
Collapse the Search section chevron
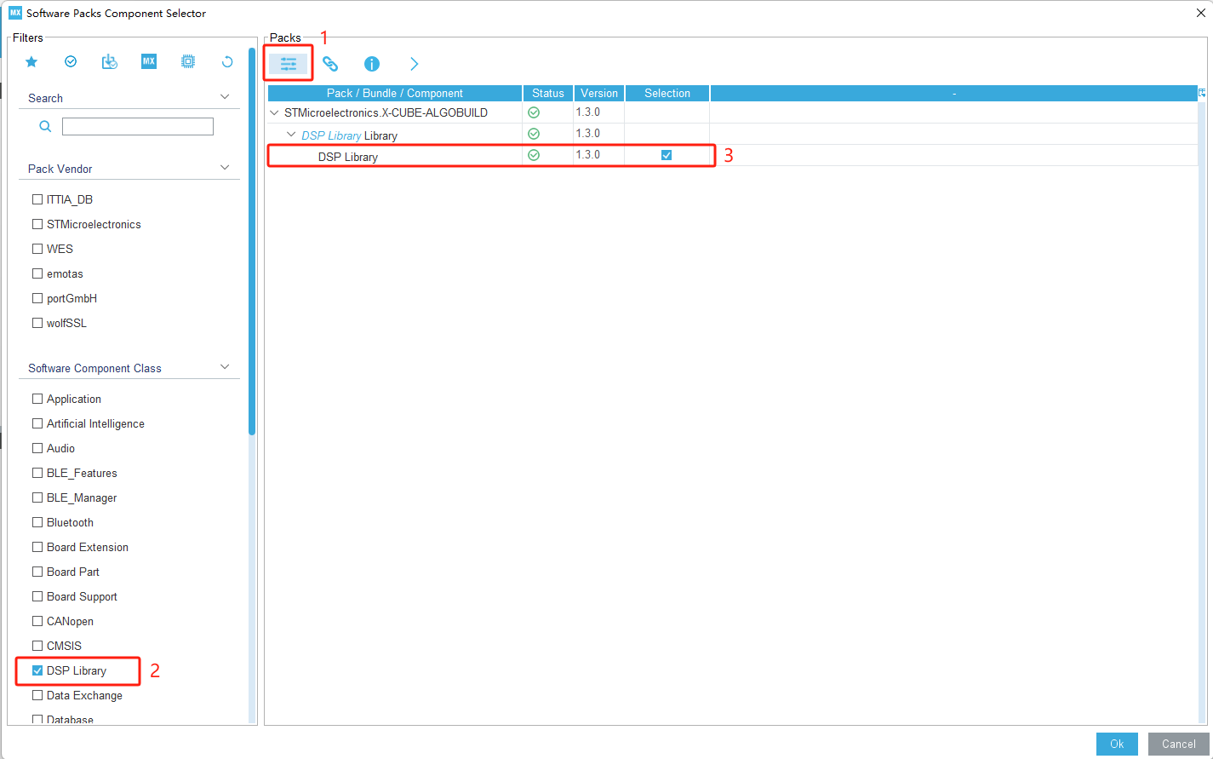coord(225,97)
